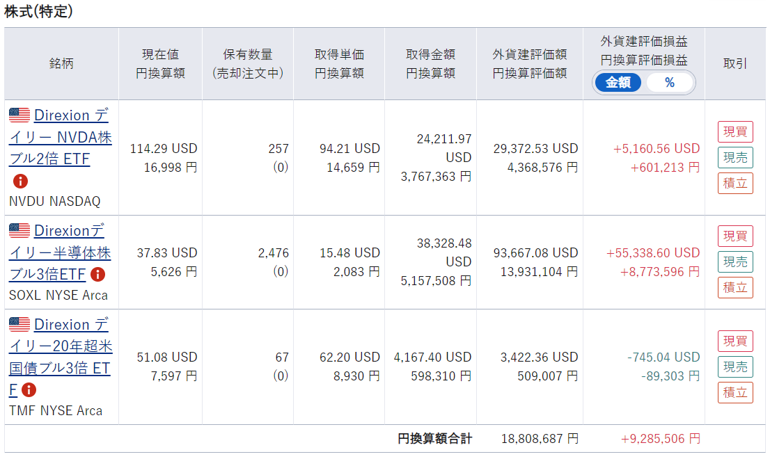Click the US flag icon in the TMF row
Image resolution: width=770 pixels, height=459 pixels.
coord(19,325)
